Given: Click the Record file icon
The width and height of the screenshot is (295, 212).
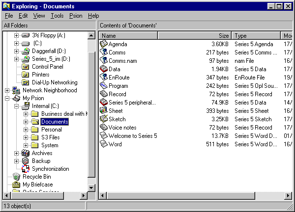Looking at the screenshot, I should click(x=103, y=94).
